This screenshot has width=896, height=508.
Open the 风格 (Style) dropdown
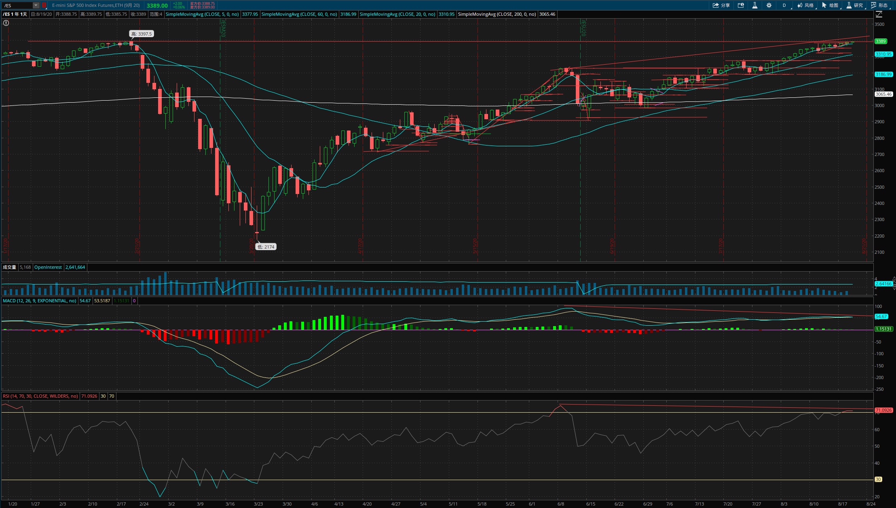(x=805, y=5)
